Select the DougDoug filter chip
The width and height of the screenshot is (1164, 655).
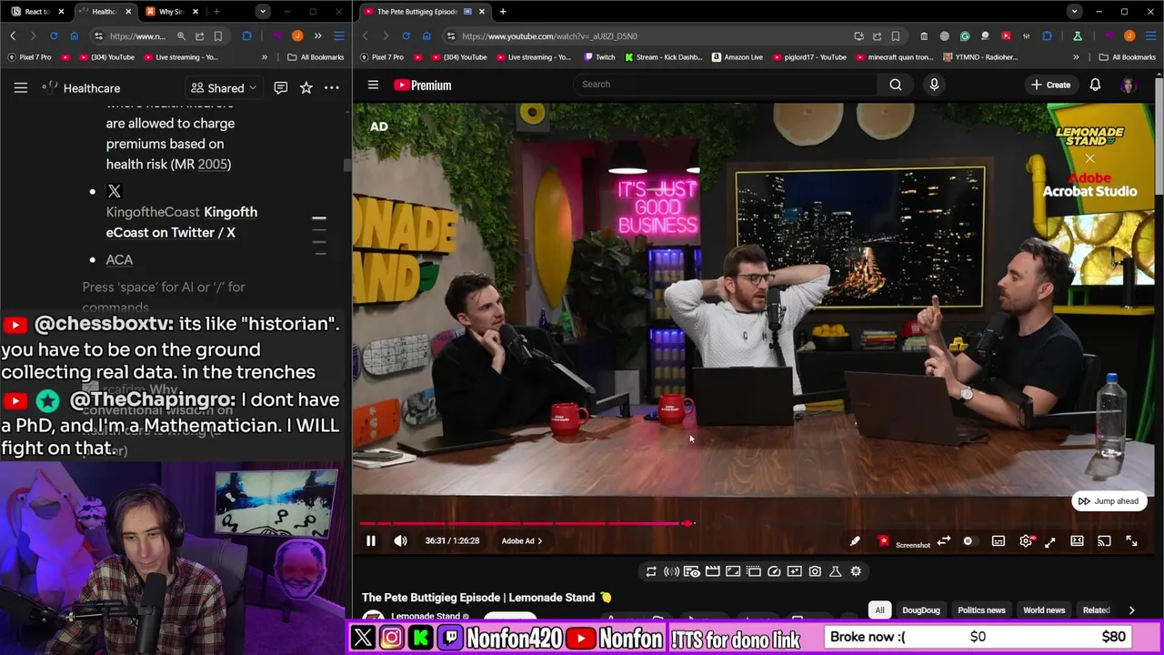[921, 610]
